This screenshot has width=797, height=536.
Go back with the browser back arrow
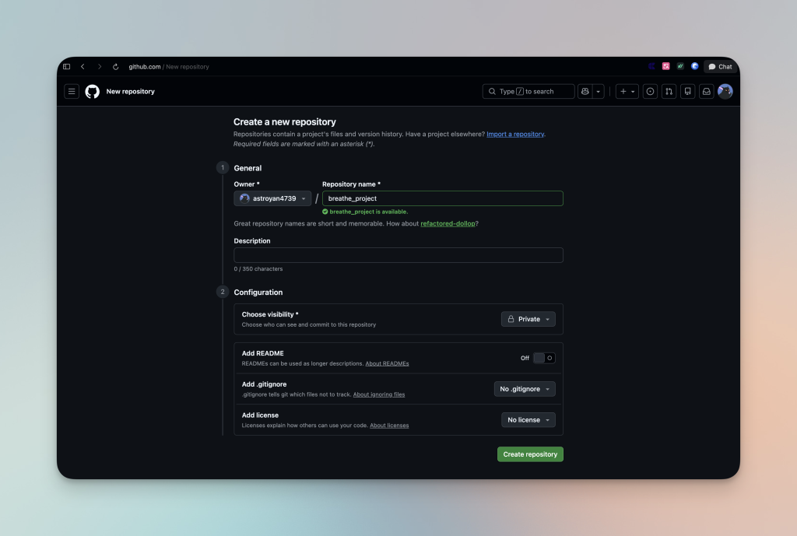pyautogui.click(x=83, y=67)
